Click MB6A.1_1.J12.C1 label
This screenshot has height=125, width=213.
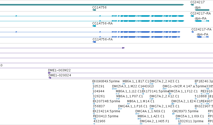coord(129,91)
